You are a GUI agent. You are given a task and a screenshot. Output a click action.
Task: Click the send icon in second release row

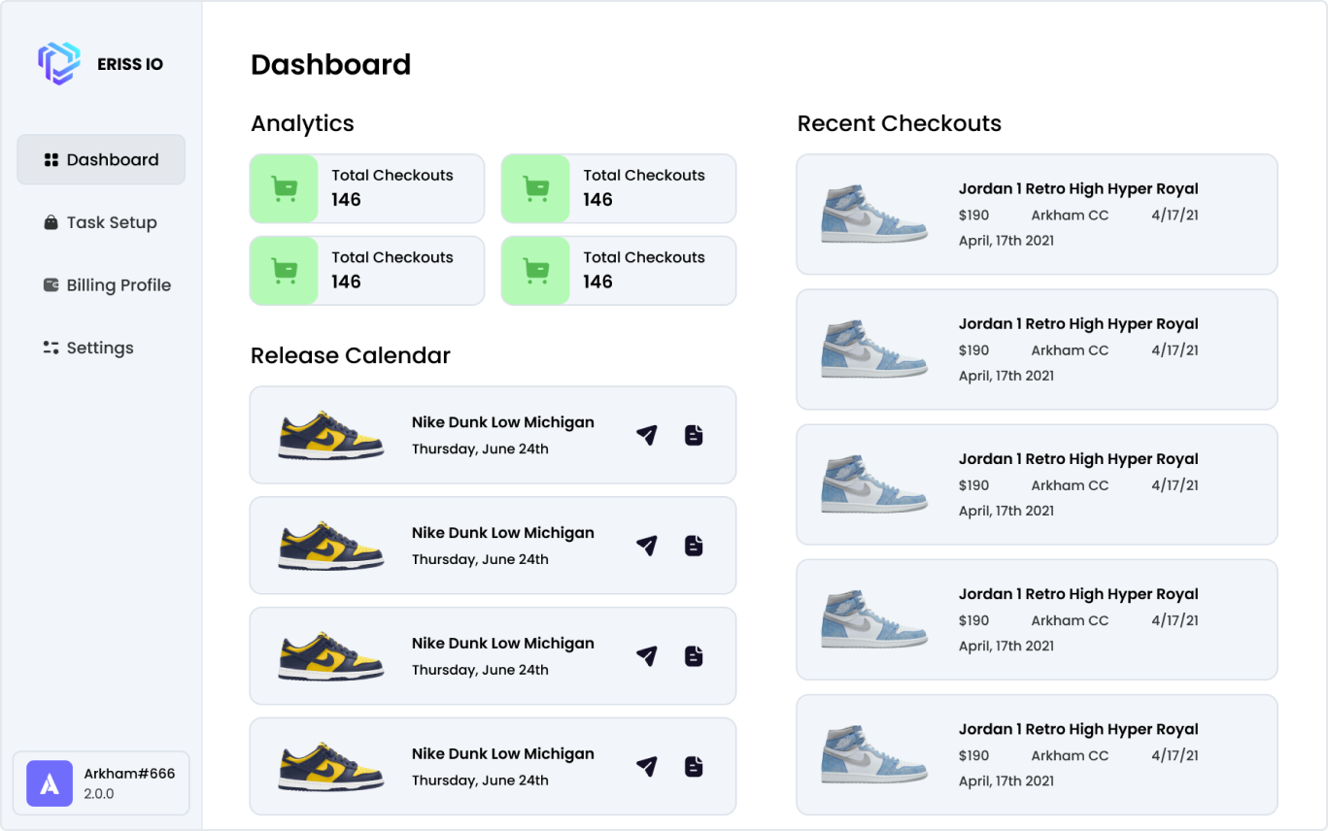647,546
